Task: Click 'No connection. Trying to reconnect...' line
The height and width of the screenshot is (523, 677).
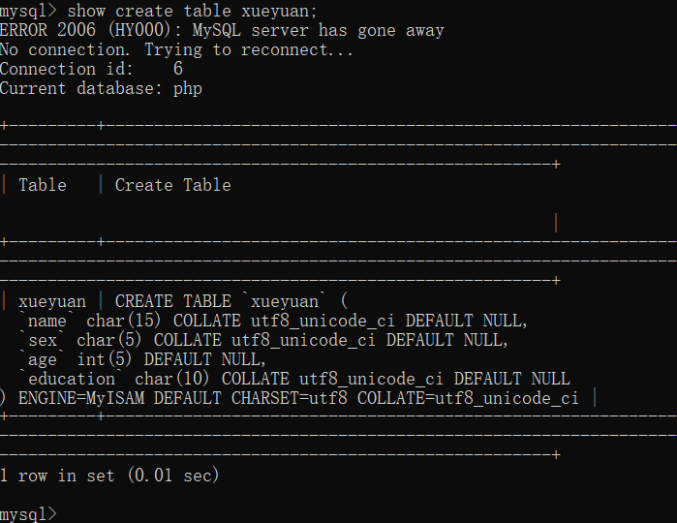Action: pos(177,49)
